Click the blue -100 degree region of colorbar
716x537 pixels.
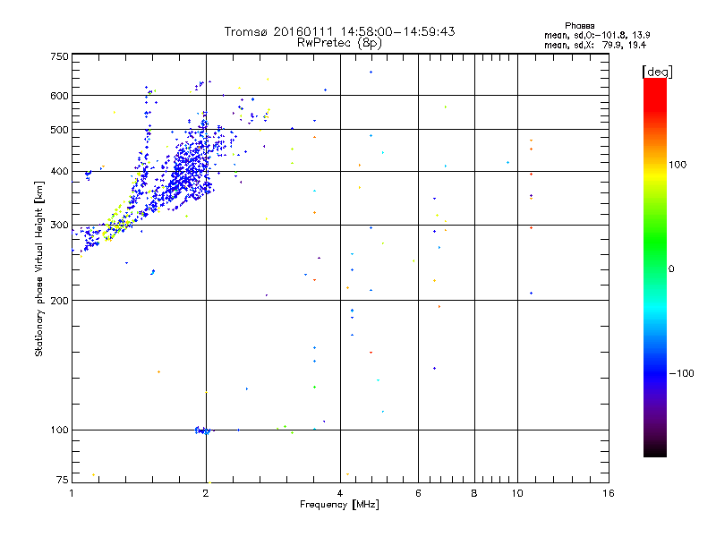pos(655,372)
